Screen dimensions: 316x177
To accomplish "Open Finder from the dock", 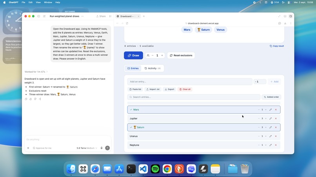I will [71, 169].
